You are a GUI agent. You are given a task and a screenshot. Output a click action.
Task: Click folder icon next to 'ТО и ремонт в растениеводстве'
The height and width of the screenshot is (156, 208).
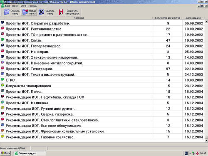pyautogui.click(x=2, y=34)
